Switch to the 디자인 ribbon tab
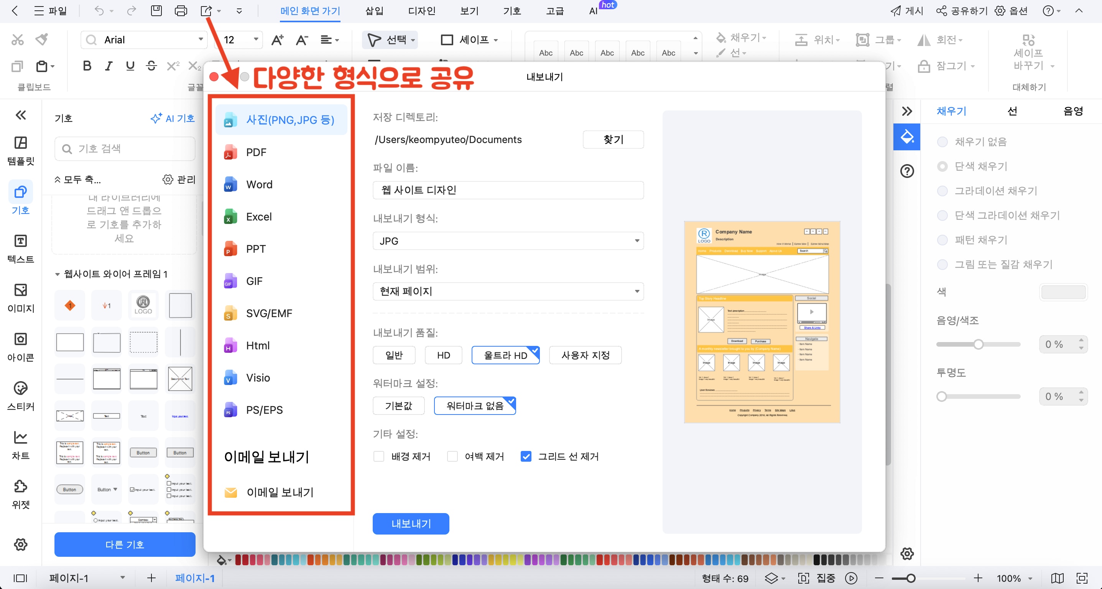Image resolution: width=1102 pixels, height=589 pixels. [x=421, y=11]
